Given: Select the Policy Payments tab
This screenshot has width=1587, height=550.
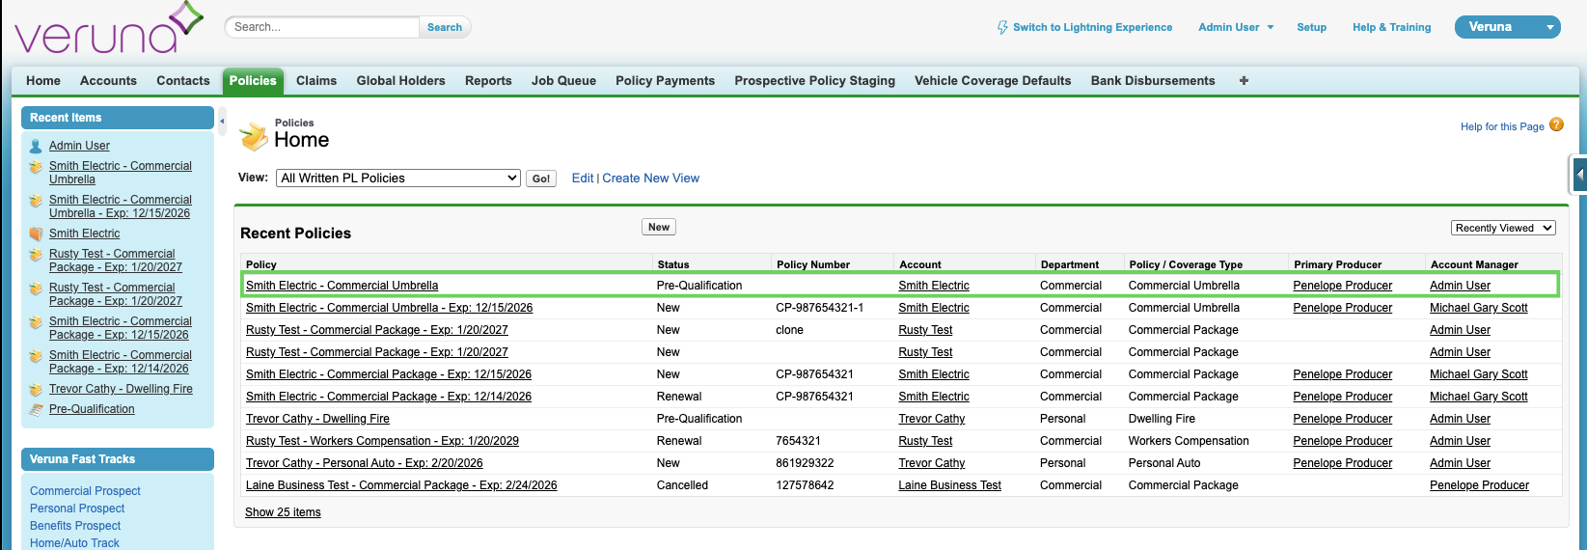Looking at the screenshot, I should pyautogui.click(x=666, y=81).
